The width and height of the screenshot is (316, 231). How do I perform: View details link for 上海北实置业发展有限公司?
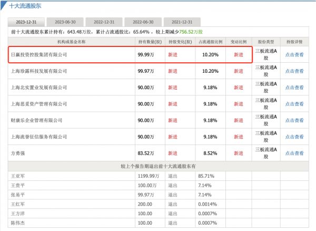[294, 88]
